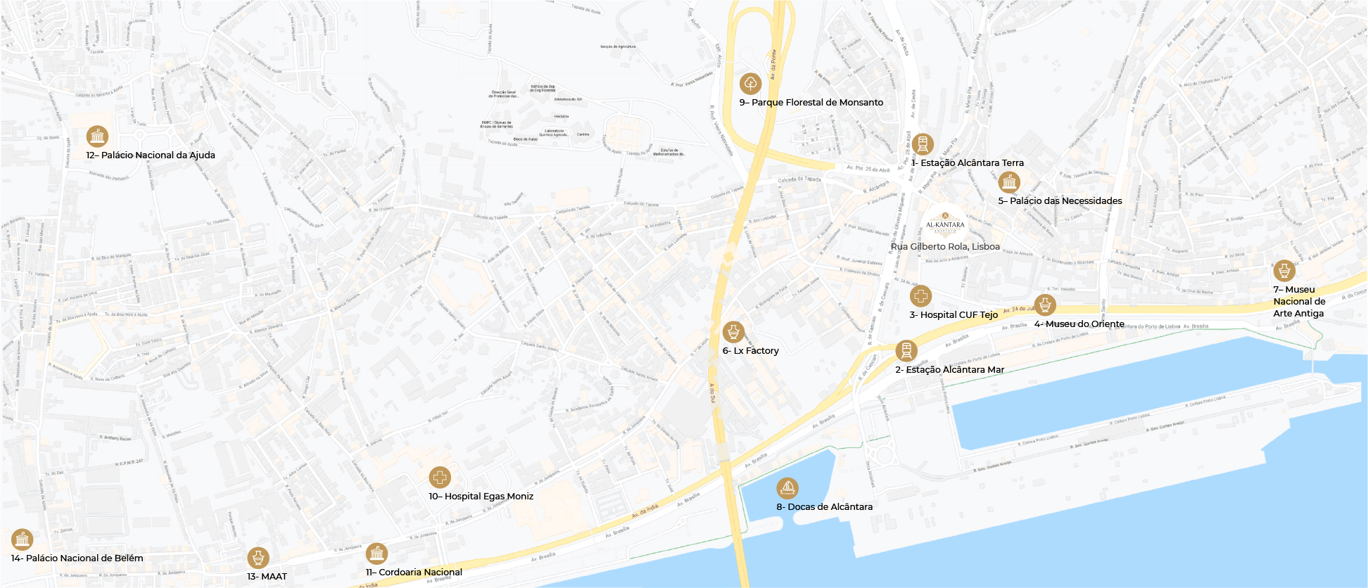Click the Hospital CUF Tejo cross icon
This screenshot has width=1368, height=588.
pyautogui.click(x=920, y=296)
